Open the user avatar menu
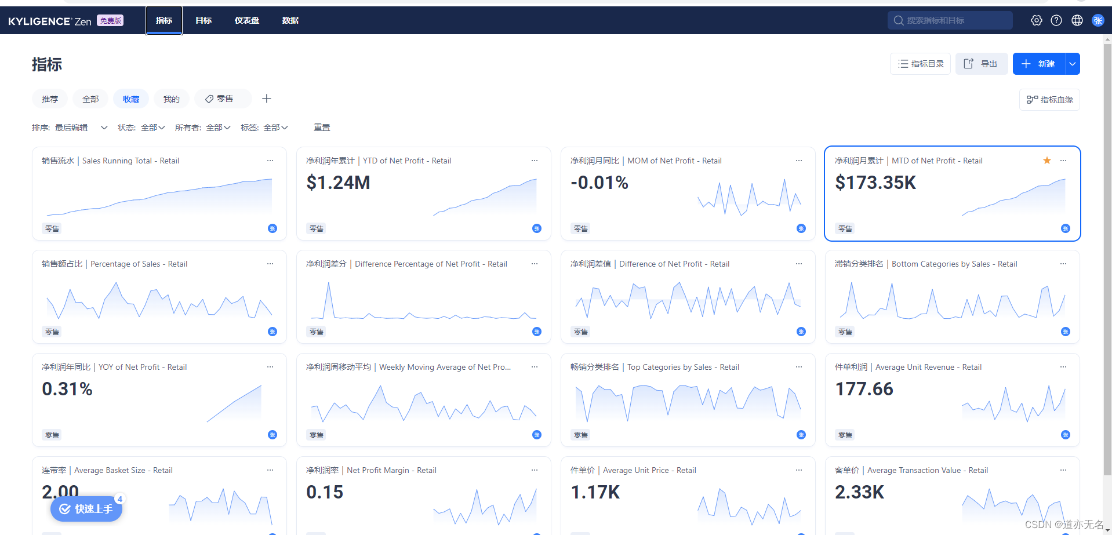1112x535 pixels. point(1098,20)
